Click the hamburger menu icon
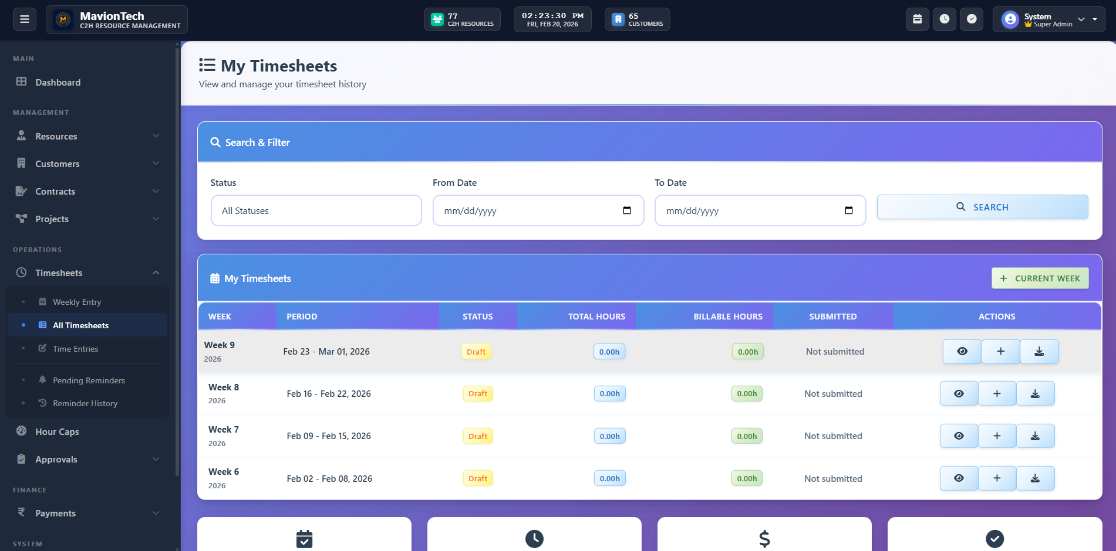Viewport: 1116px width, 551px height. pos(25,19)
